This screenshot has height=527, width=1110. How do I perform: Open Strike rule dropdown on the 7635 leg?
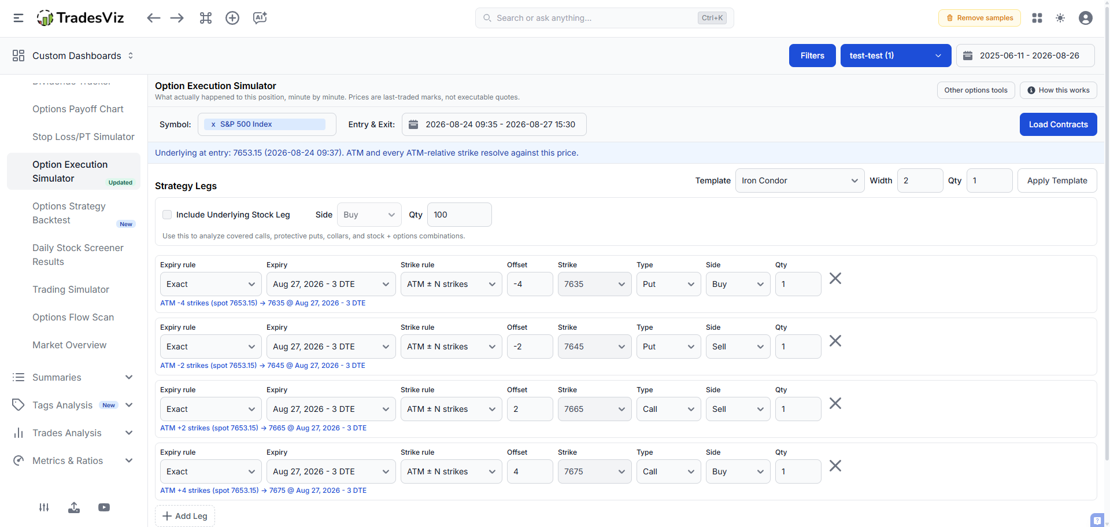[x=451, y=284]
